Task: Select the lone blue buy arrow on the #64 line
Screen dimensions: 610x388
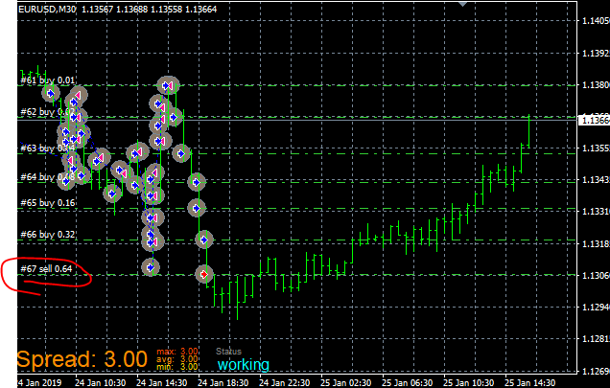Action: (197, 182)
